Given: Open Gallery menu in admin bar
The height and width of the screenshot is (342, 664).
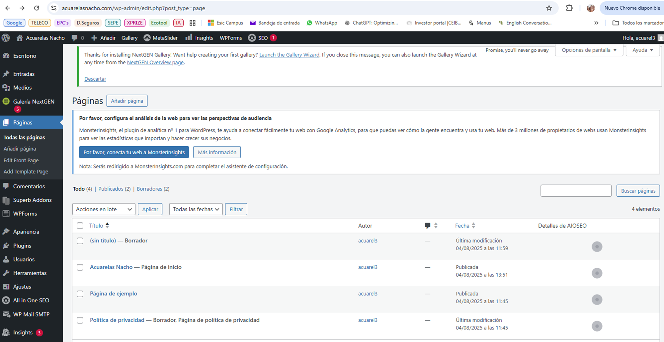Looking at the screenshot, I should [x=129, y=38].
